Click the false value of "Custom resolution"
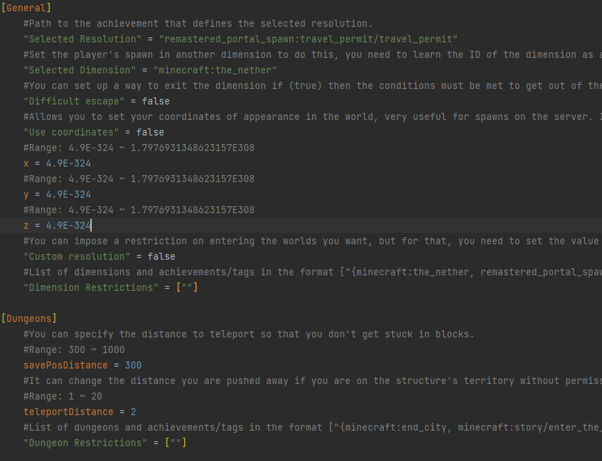 click(x=161, y=256)
